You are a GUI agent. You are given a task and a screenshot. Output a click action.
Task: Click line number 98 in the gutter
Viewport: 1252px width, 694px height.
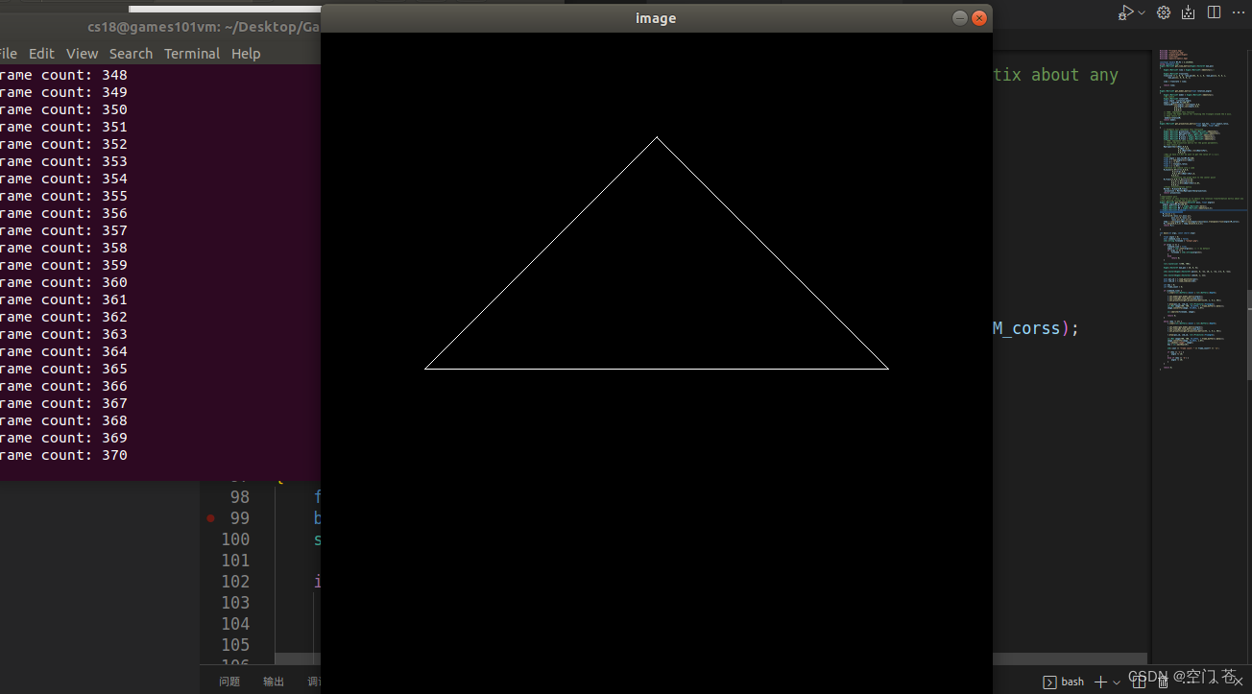[239, 497]
